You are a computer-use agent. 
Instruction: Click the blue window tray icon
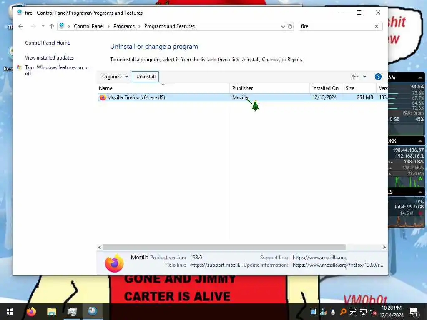[313, 312]
